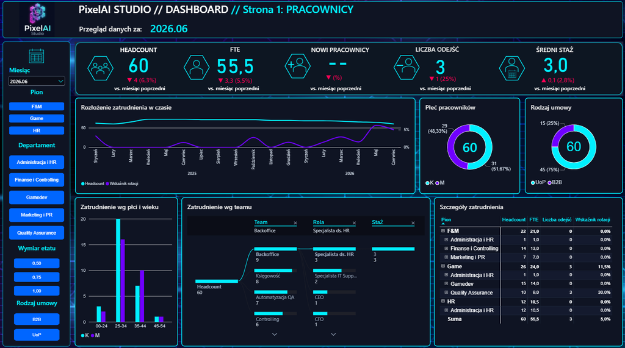Click the tallest K bar for age 25-34
The image size is (625, 348).
[x=118, y=271]
